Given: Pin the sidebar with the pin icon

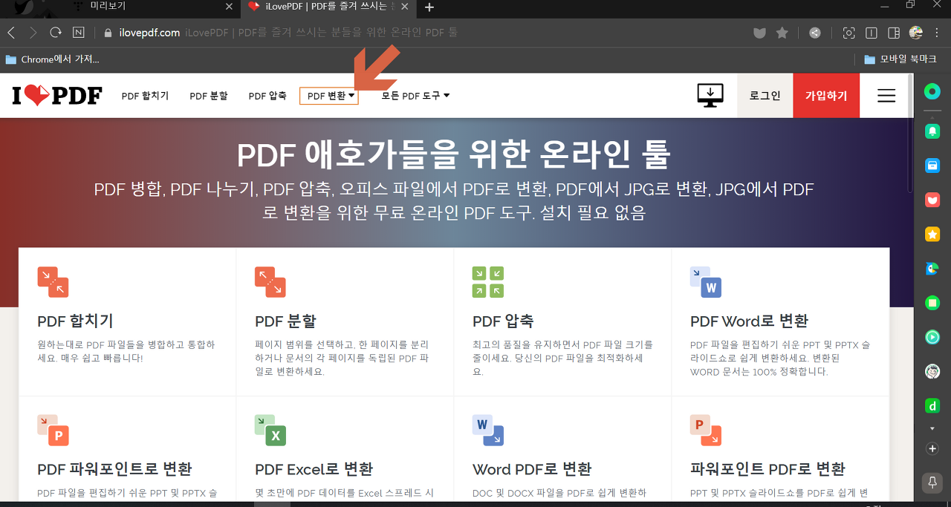Looking at the screenshot, I should coord(932,483).
